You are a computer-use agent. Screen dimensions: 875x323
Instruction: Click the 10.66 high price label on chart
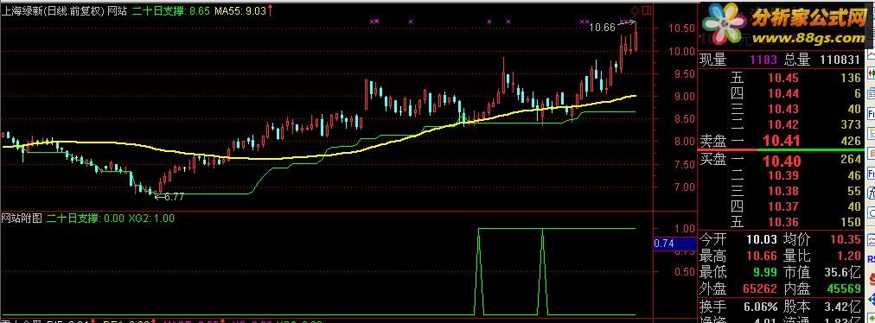point(602,28)
